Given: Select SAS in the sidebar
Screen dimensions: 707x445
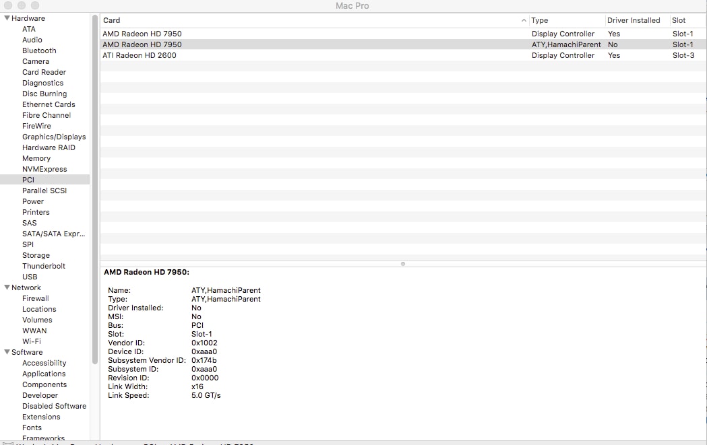Looking at the screenshot, I should [x=29, y=223].
